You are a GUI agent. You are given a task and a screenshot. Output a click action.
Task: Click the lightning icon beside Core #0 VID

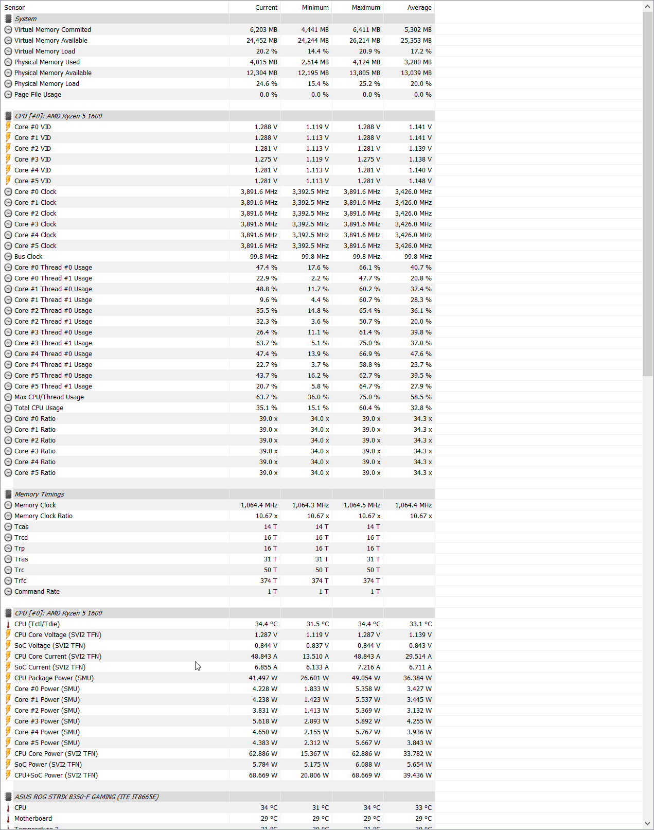[x=8, y=127]
